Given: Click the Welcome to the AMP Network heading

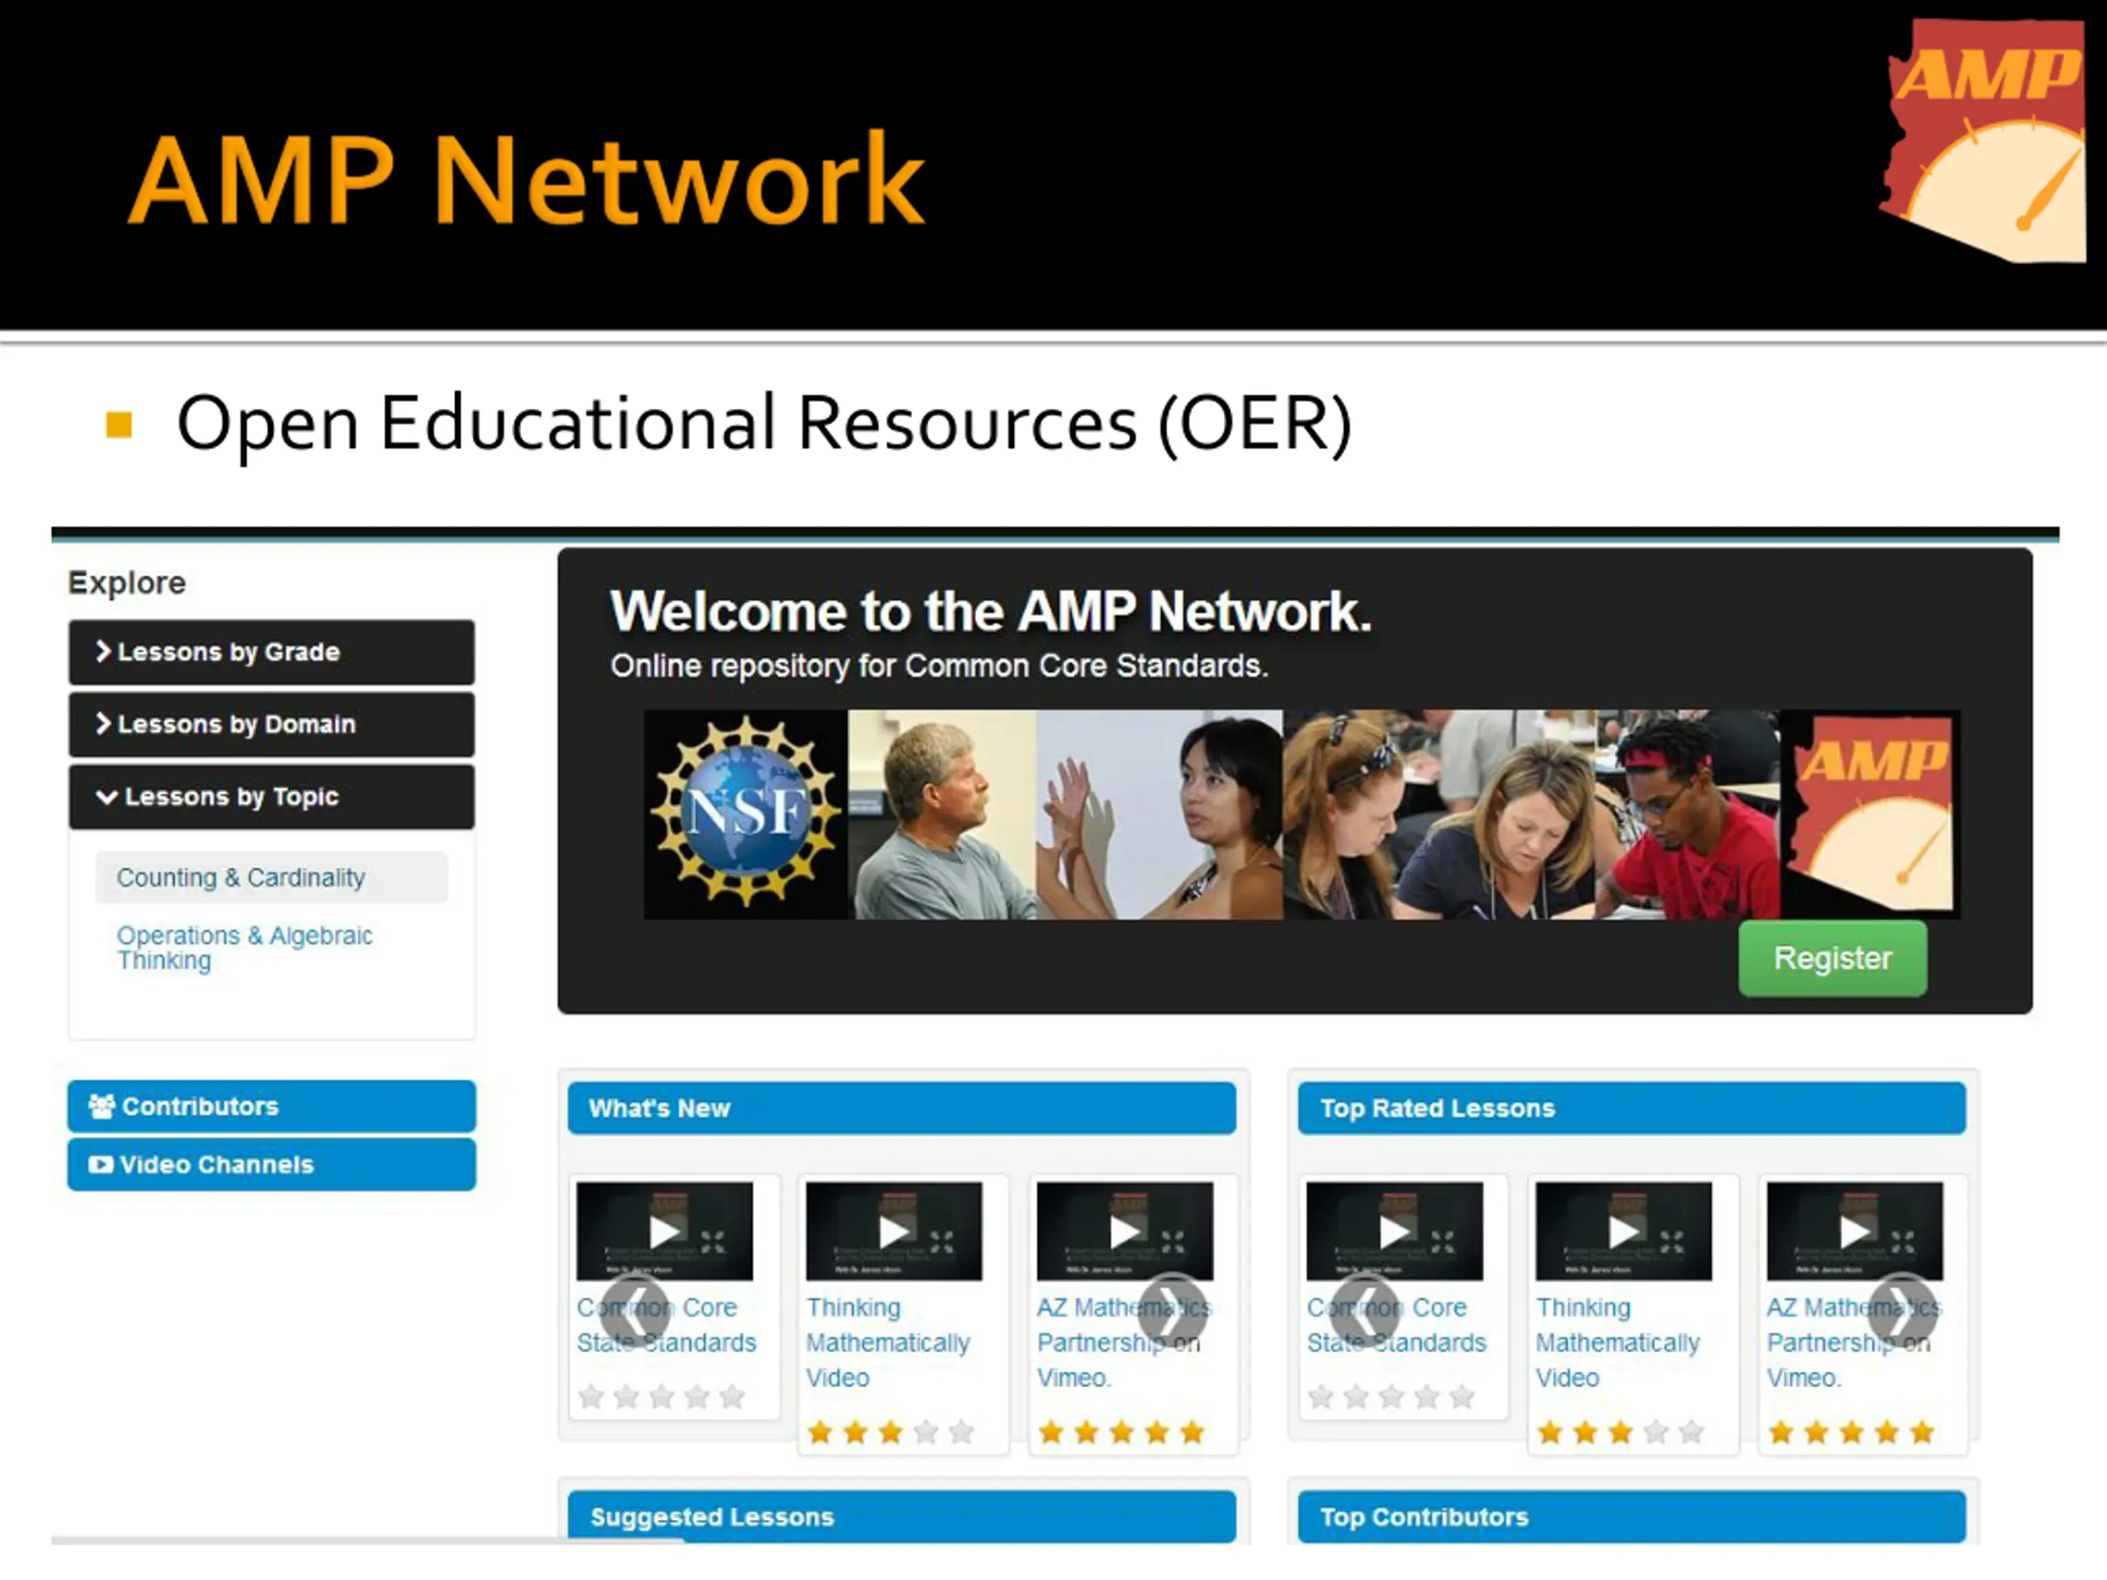Looking at the screenshot, I should coord(991,611).
